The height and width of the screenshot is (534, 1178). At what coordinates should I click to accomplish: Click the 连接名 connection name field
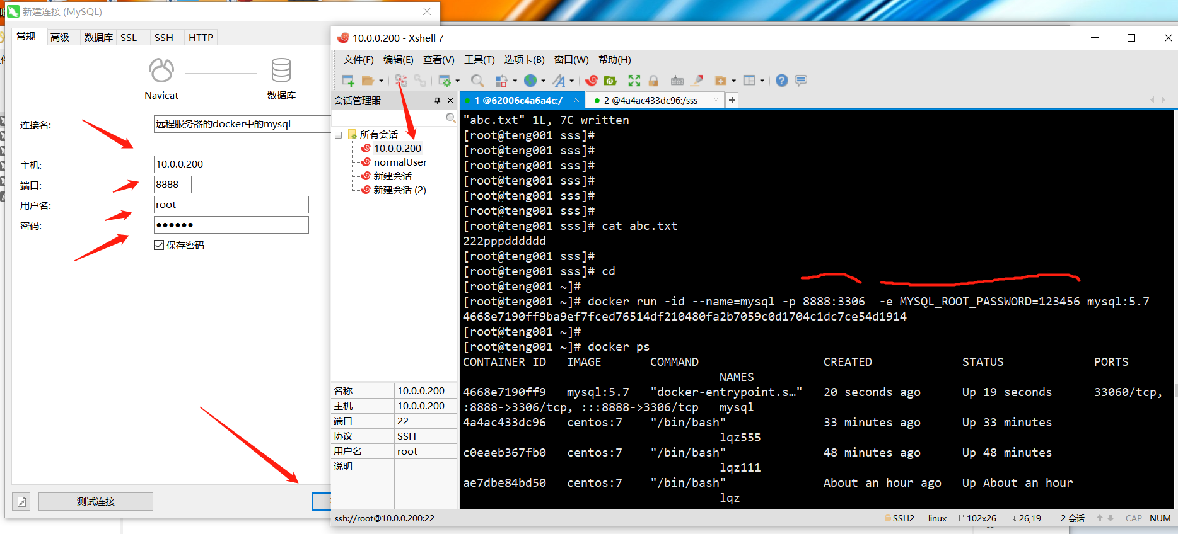pos(242,124)
